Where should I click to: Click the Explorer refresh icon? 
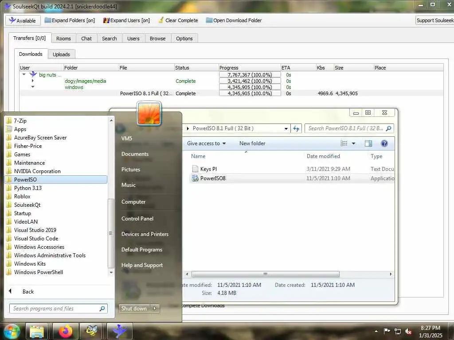coord(296,128)
